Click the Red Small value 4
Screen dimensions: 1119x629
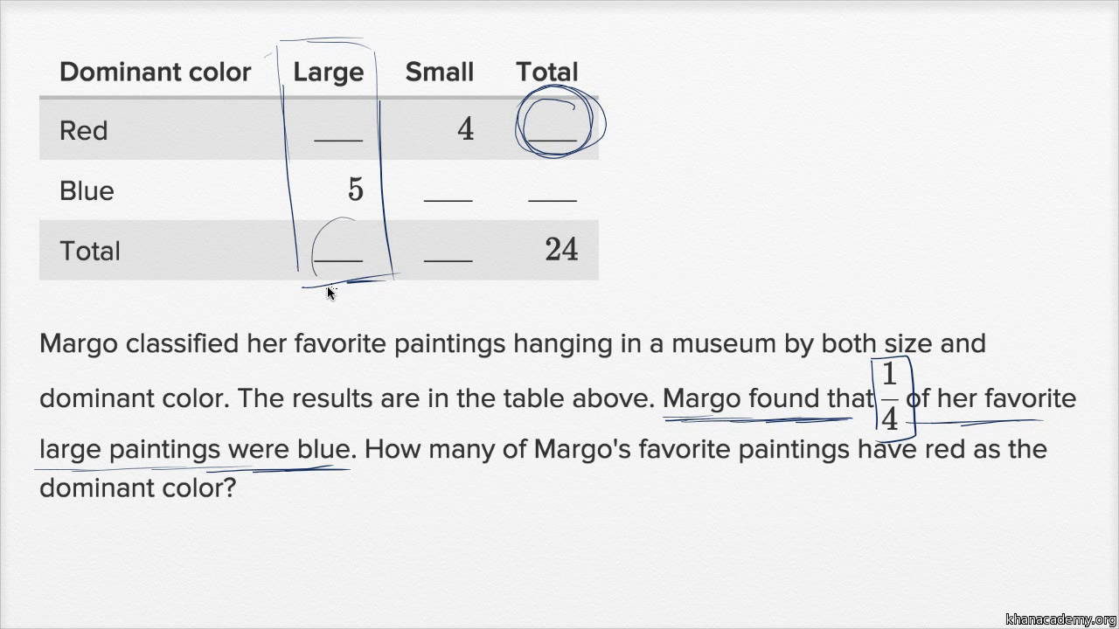click(x=465, y=129)
